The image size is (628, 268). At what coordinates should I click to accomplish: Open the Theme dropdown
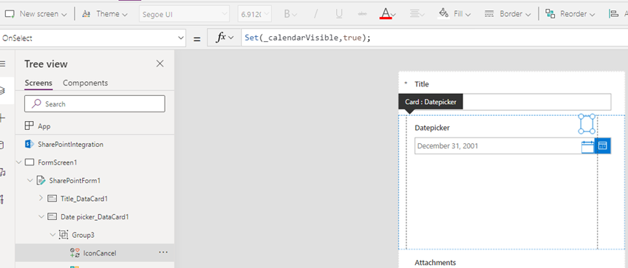[105, 14]
